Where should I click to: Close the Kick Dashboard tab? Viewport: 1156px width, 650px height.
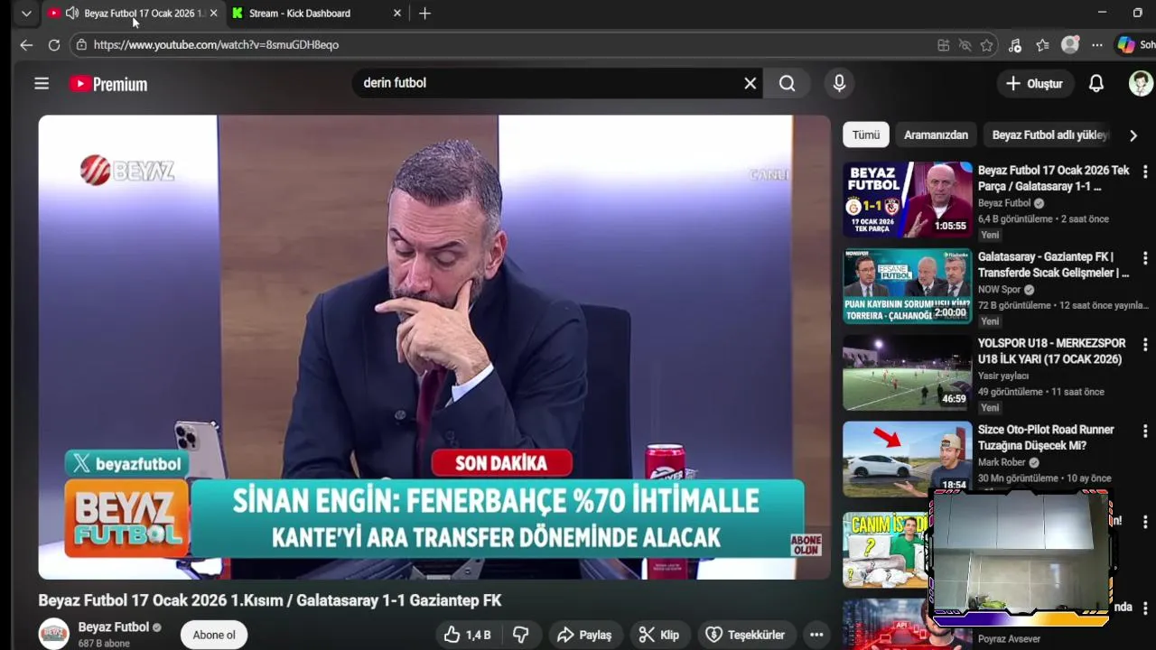[x=397, y=14]
